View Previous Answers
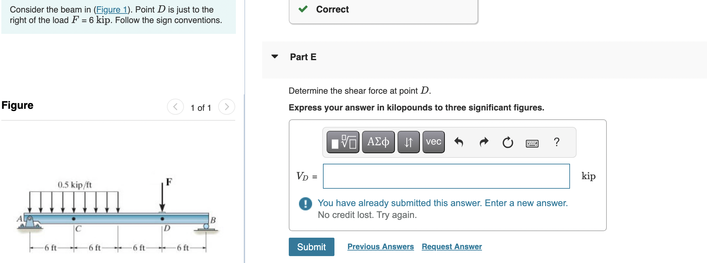Viewport: 707px width, 263px height. (x=380, y=246)
